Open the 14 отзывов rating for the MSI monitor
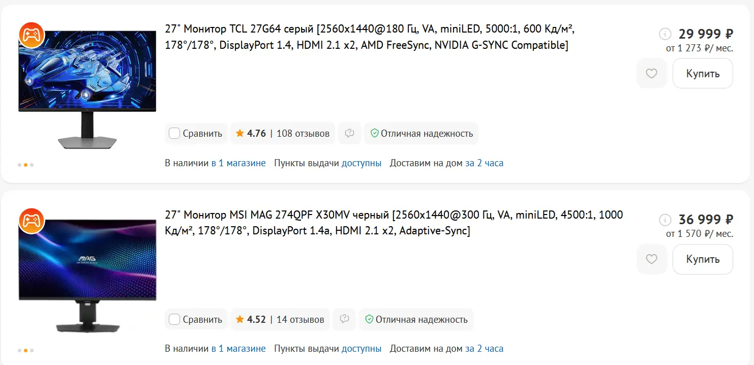This screenshot has height=365, width=754. (280, 320)
